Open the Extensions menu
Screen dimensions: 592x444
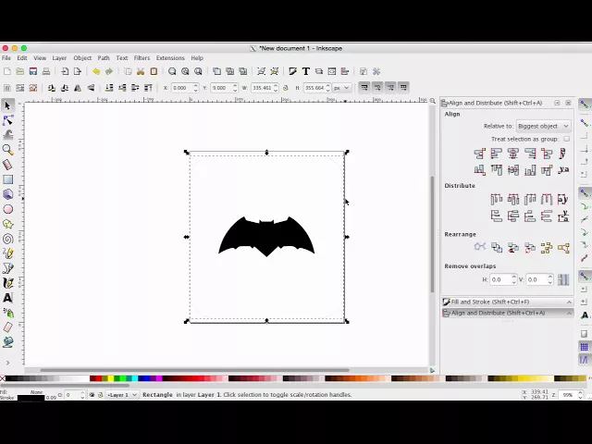click(x=170, y=57)
